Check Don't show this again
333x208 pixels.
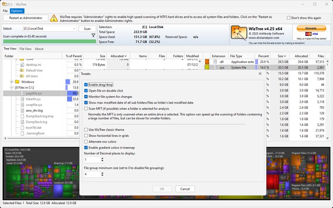(288, 18)
